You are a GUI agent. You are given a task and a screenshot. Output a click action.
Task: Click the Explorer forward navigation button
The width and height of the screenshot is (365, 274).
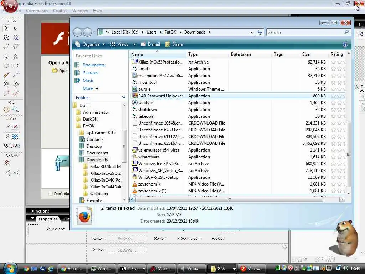click(88, 32)
